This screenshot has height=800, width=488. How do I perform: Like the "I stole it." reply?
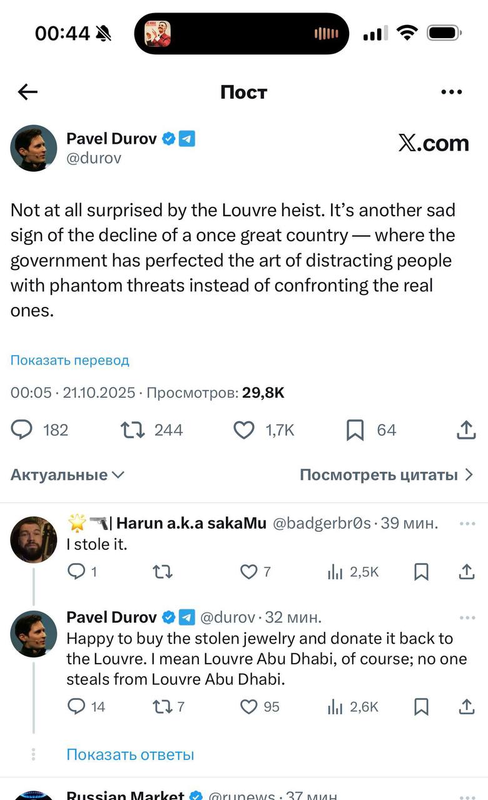(x=250, y=571)
